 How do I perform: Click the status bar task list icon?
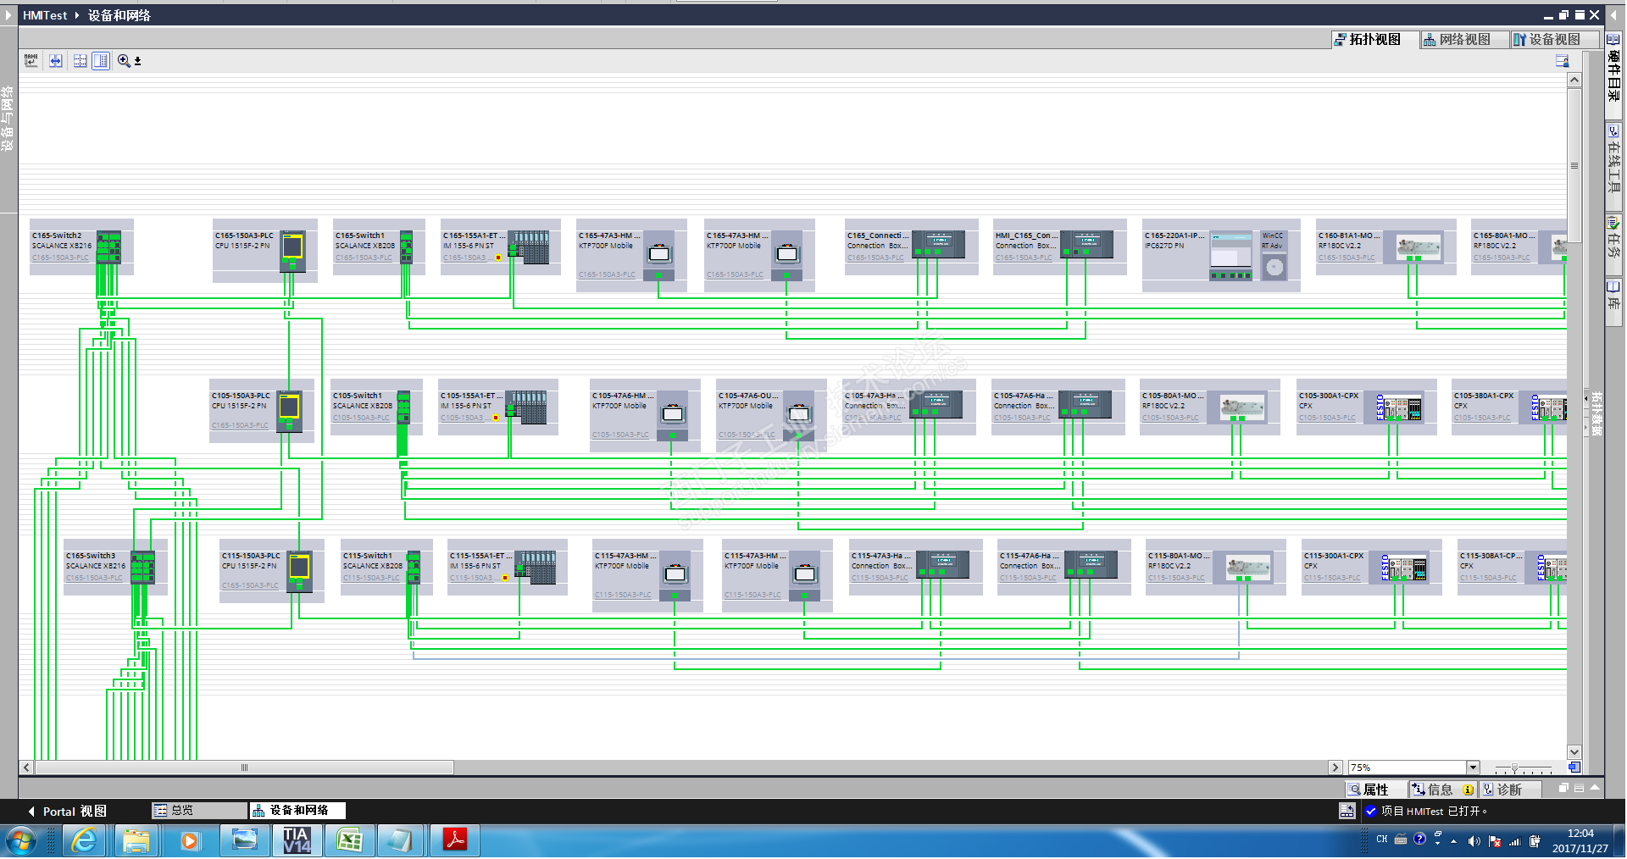pyautogui.click(x=1347, y=811)
